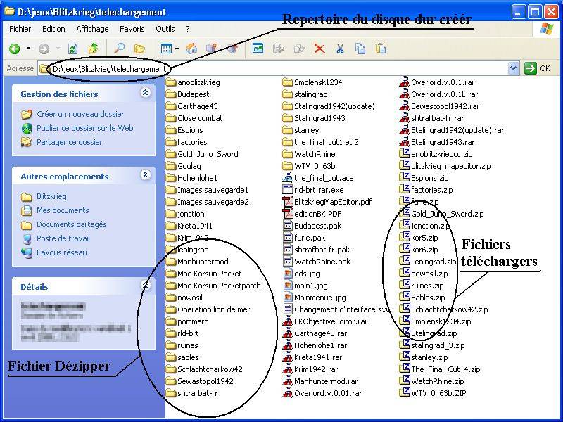Click the red Delete X icon
The width and height of the screenshot is (563, 422).
point(320,49)
